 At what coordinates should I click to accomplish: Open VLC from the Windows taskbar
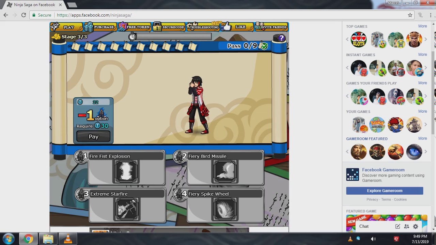(68, 239)
